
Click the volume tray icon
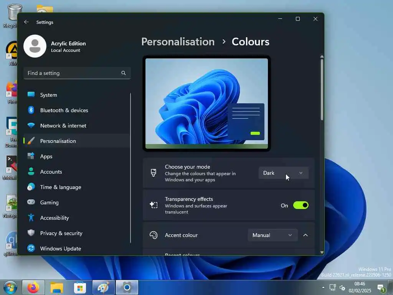click(x=342, y=288)
